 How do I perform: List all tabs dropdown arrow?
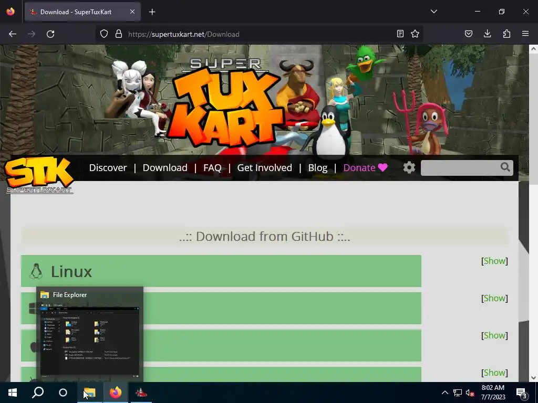434,12
